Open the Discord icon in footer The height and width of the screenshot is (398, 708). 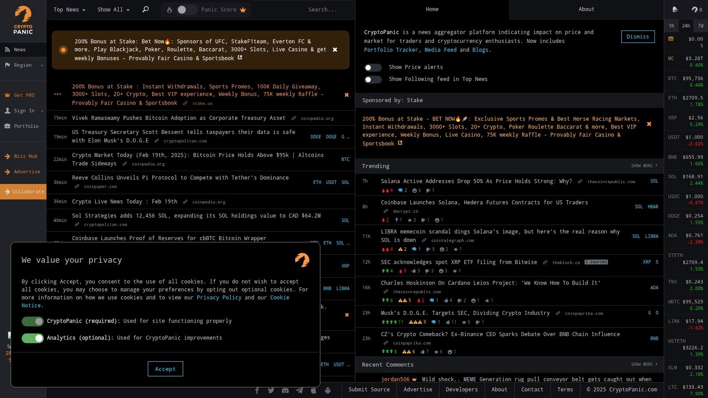click(285, 390)
